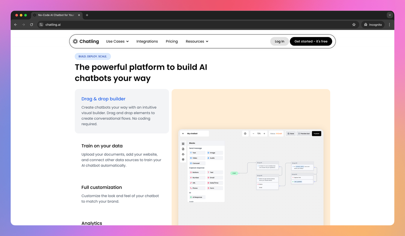The width and height of the screenshot is (405, 236).
Task: Click the Publish button
Action: coord(317,134)
